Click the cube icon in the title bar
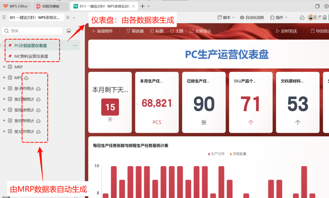 (x=326, y=6)
